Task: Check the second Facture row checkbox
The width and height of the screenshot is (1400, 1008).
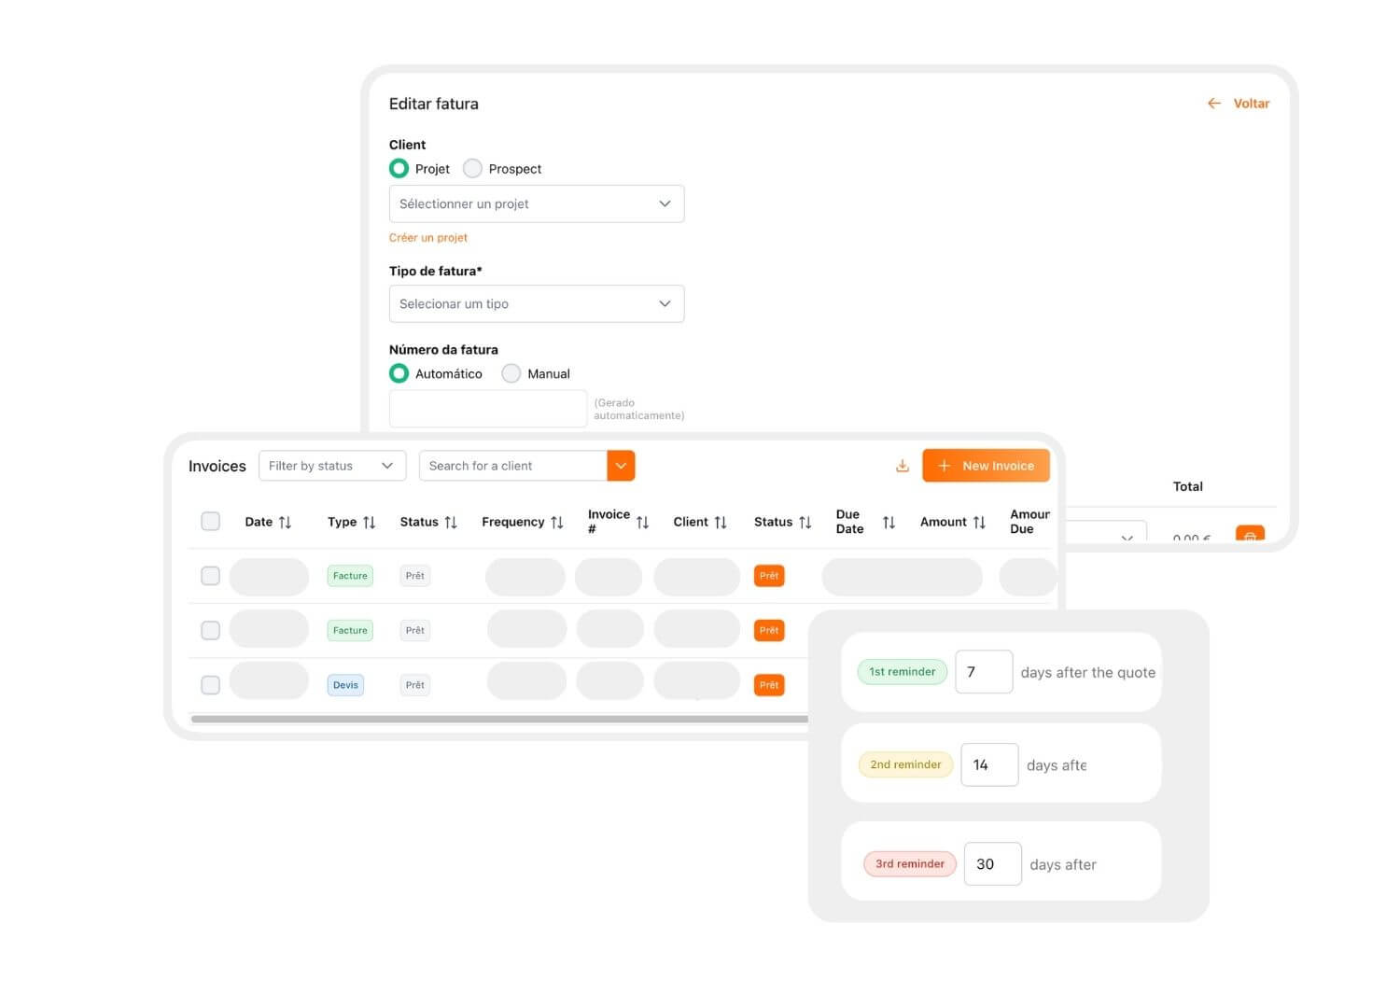Action: 211,630
